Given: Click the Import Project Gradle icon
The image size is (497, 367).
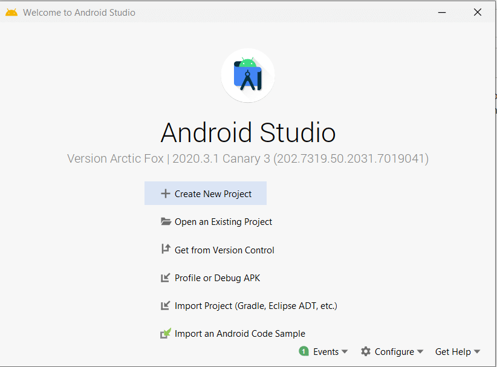Looking at the screenshot, I should 165,305.
